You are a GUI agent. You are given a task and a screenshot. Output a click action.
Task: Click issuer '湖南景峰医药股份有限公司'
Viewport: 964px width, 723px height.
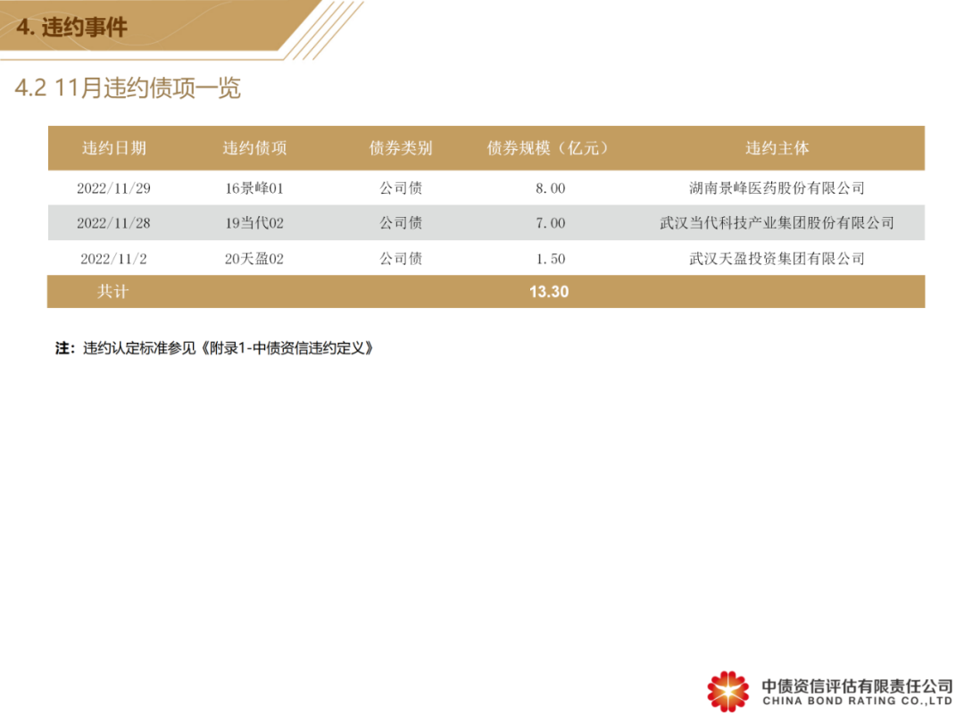point(777,188)
